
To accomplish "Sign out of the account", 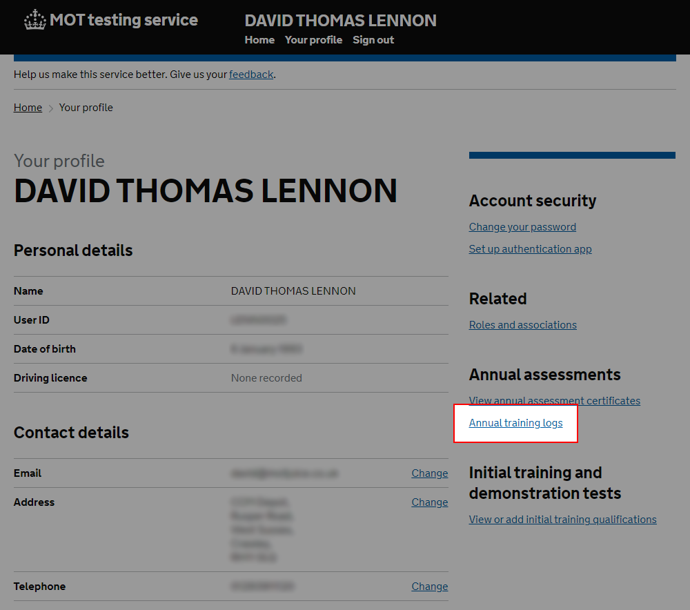I will click(x=373, y=40).
